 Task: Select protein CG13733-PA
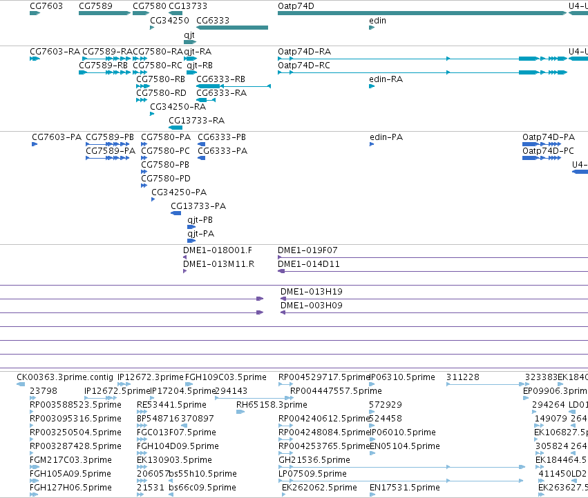pyautogui.click(x=198, y=206)
